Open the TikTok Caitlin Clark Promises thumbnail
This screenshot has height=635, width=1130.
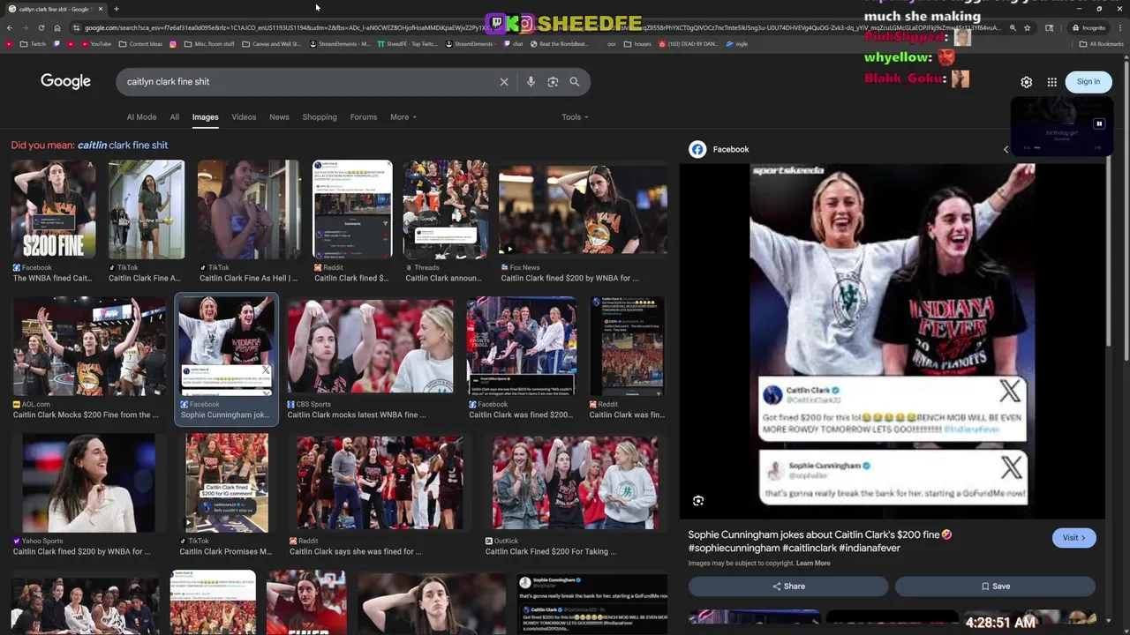(227, 483)
